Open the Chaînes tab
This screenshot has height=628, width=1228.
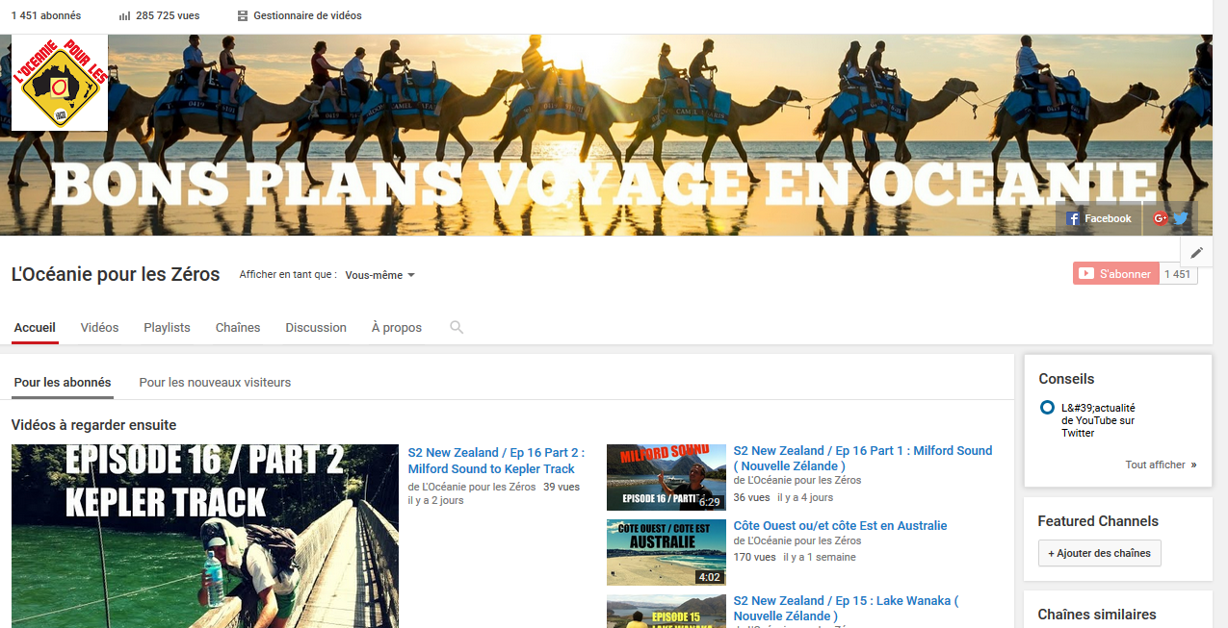pyautogui.click(x=238, y=328)
